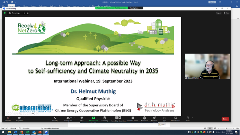Adjust the Word zoom slider handle
240x135 pixels.
click(x=226, y=128)
